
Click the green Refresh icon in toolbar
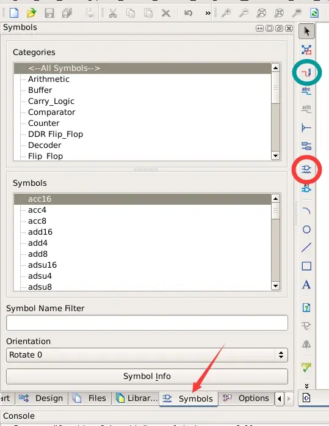314,13
